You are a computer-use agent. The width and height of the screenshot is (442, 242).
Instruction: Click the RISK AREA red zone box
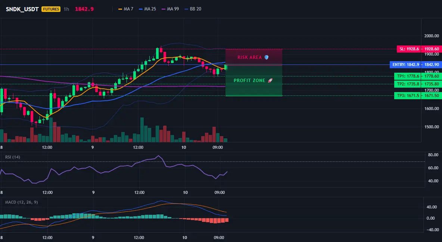(x=254, y=57)
